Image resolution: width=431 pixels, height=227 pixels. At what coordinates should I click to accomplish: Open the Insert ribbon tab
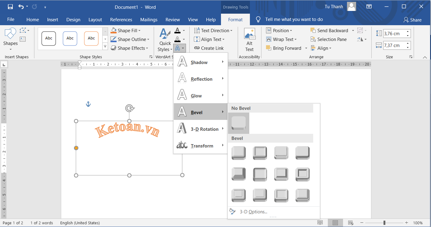[x=52, y=20]
